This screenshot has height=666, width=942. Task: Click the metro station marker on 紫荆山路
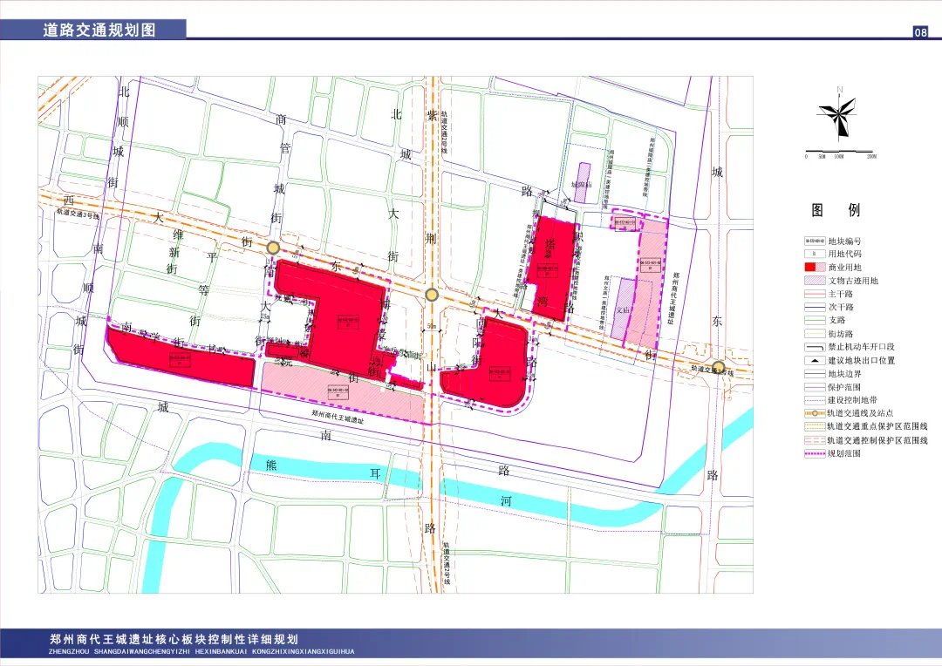pyautogui.click(x=432, y=295)
